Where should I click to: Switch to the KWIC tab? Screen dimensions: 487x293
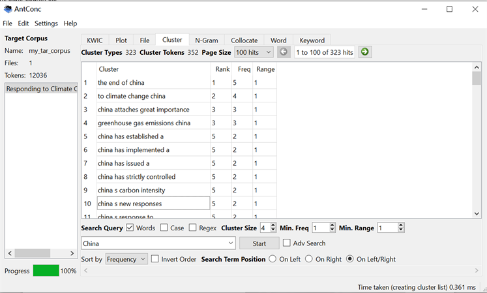pos(95,40)
